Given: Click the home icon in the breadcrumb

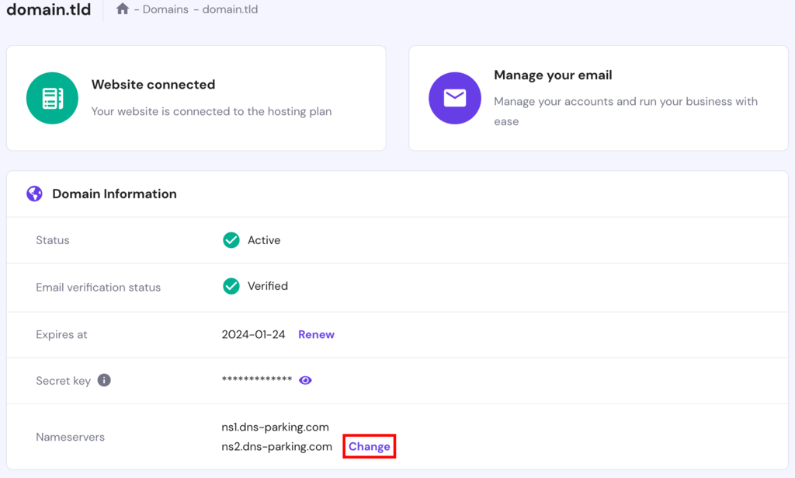Looking at the screenshot, I should click(121, 9).
